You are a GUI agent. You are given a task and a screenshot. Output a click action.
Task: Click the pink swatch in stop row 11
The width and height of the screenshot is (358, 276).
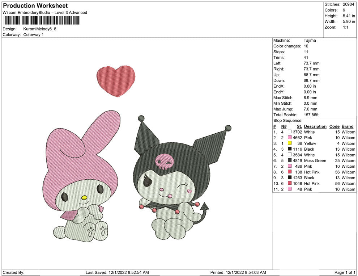click(290, 189)
